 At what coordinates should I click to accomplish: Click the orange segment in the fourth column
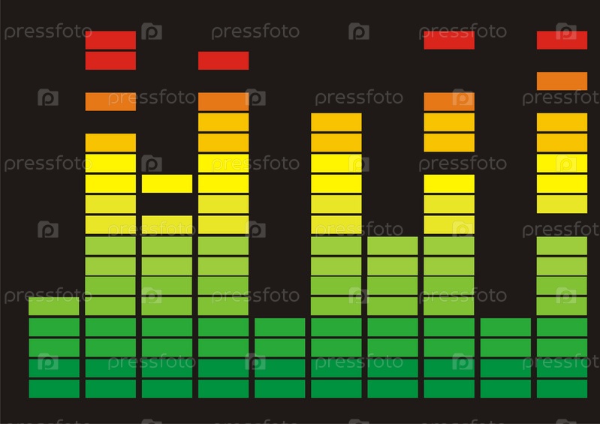click(x=223, y=101)
